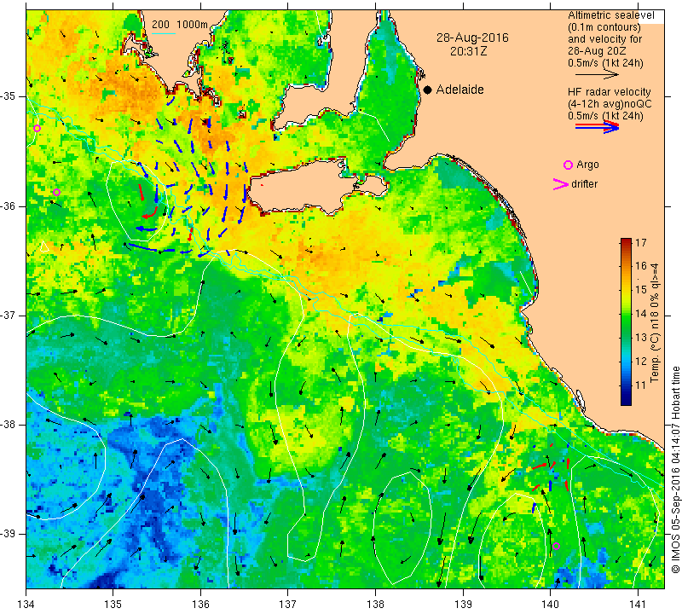Click the '200 1000m' isobath legend text

coord(180,25)
